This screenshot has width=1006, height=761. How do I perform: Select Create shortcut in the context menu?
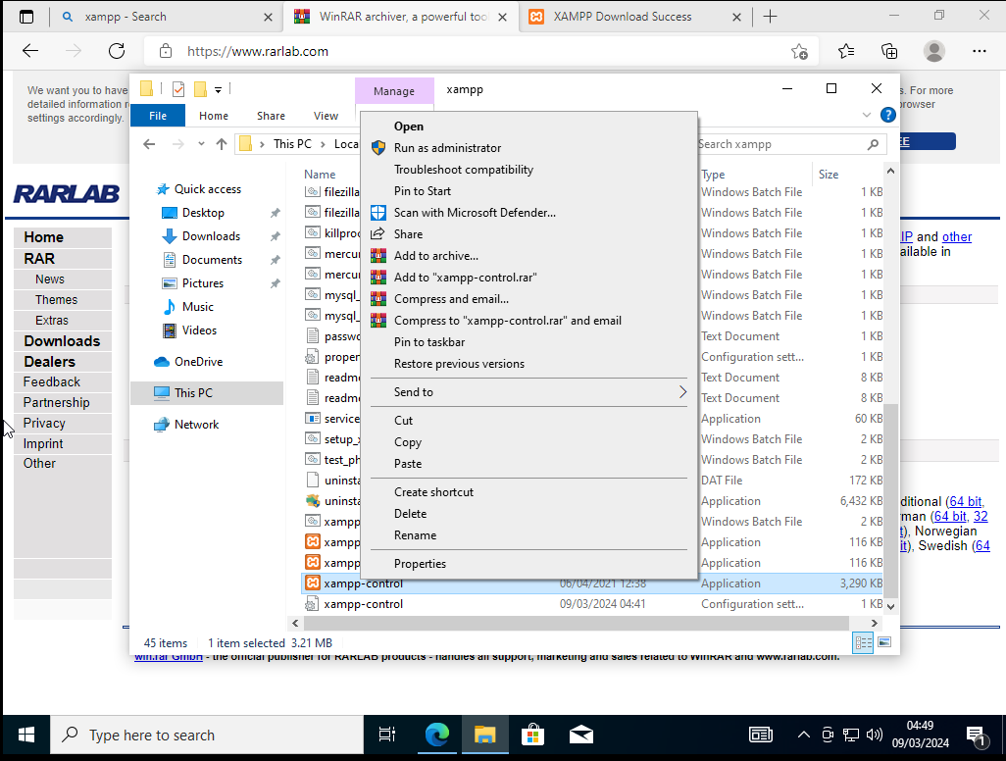coord(433,492)
